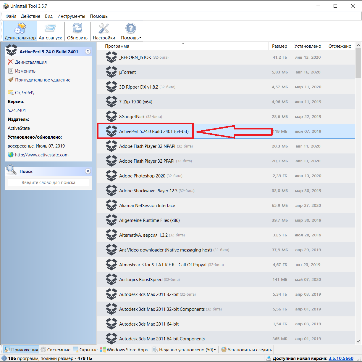Open the Деинсталлятор toolbar section

[x=20, y=31]
